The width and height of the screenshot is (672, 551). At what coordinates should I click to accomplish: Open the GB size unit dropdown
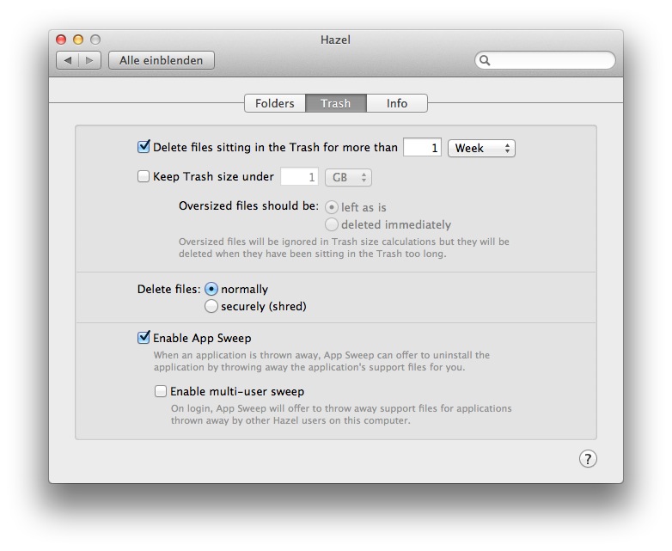coord(348,177)
